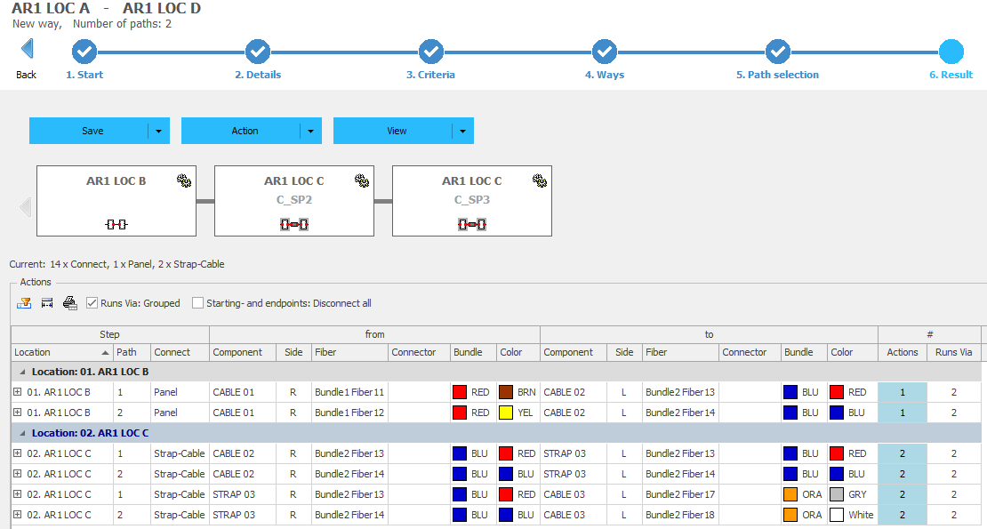Go to step 4. Ways
This screenshot has width=987, height=529.
605,52
